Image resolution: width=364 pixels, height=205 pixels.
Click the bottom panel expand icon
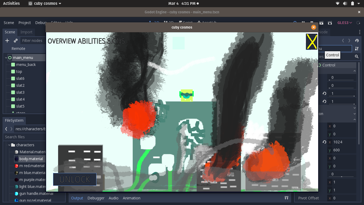click(286, 198)
